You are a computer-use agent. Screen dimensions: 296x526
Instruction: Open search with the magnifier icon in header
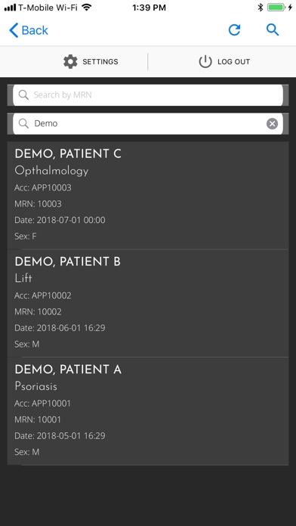[x=273, y=30]
